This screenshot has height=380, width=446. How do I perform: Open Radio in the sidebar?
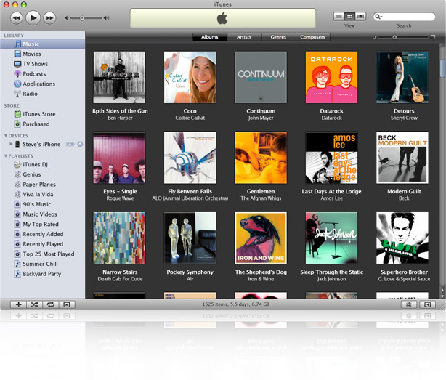point(42,94)
